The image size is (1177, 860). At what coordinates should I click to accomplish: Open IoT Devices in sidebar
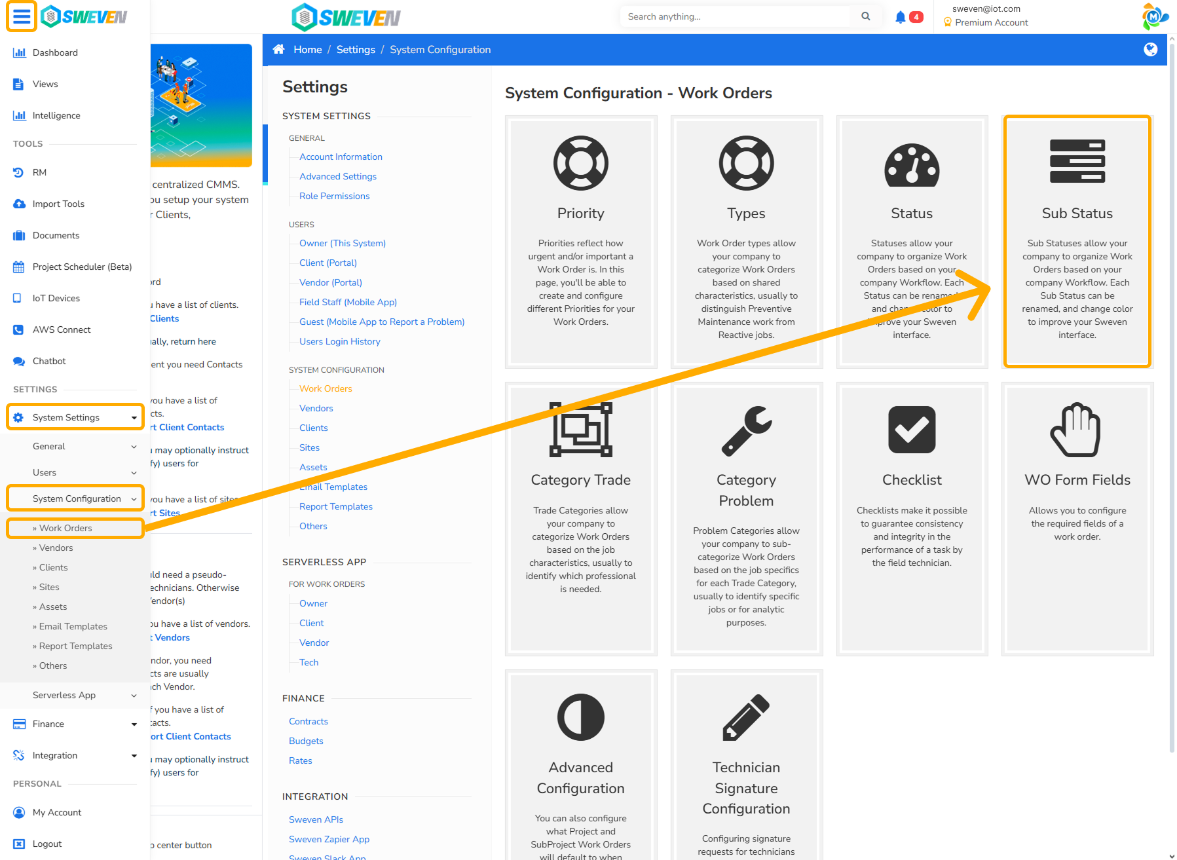(x=56, y=298)
